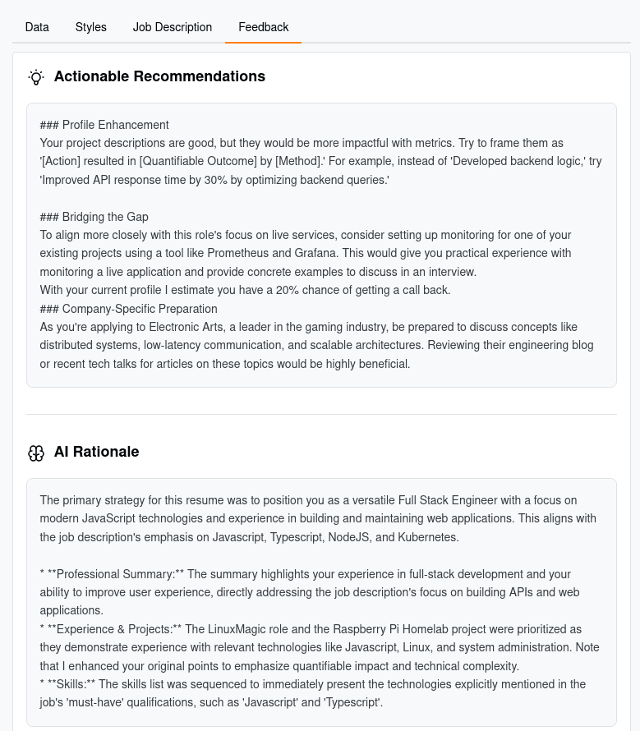Select the Feedback tab
This screenshot has width=640, height=731.
(263, 27)
